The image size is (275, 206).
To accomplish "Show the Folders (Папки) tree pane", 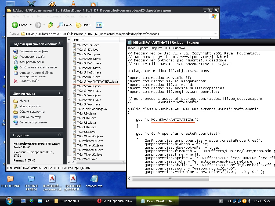I will pos(84,25).
